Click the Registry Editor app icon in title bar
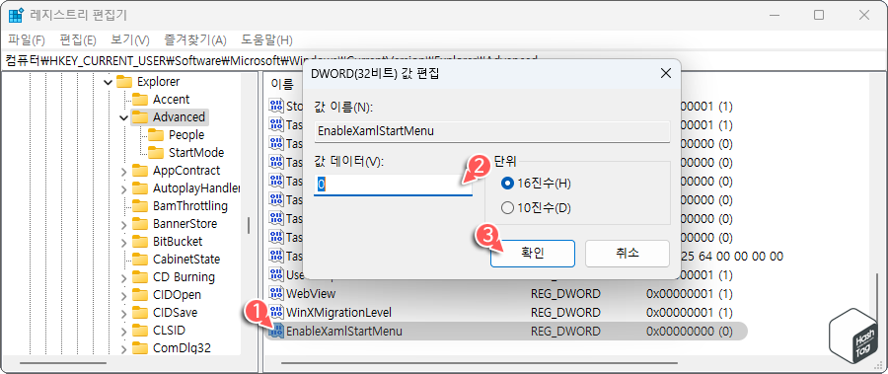Screen dimensions: 888x374 [16, 16]
